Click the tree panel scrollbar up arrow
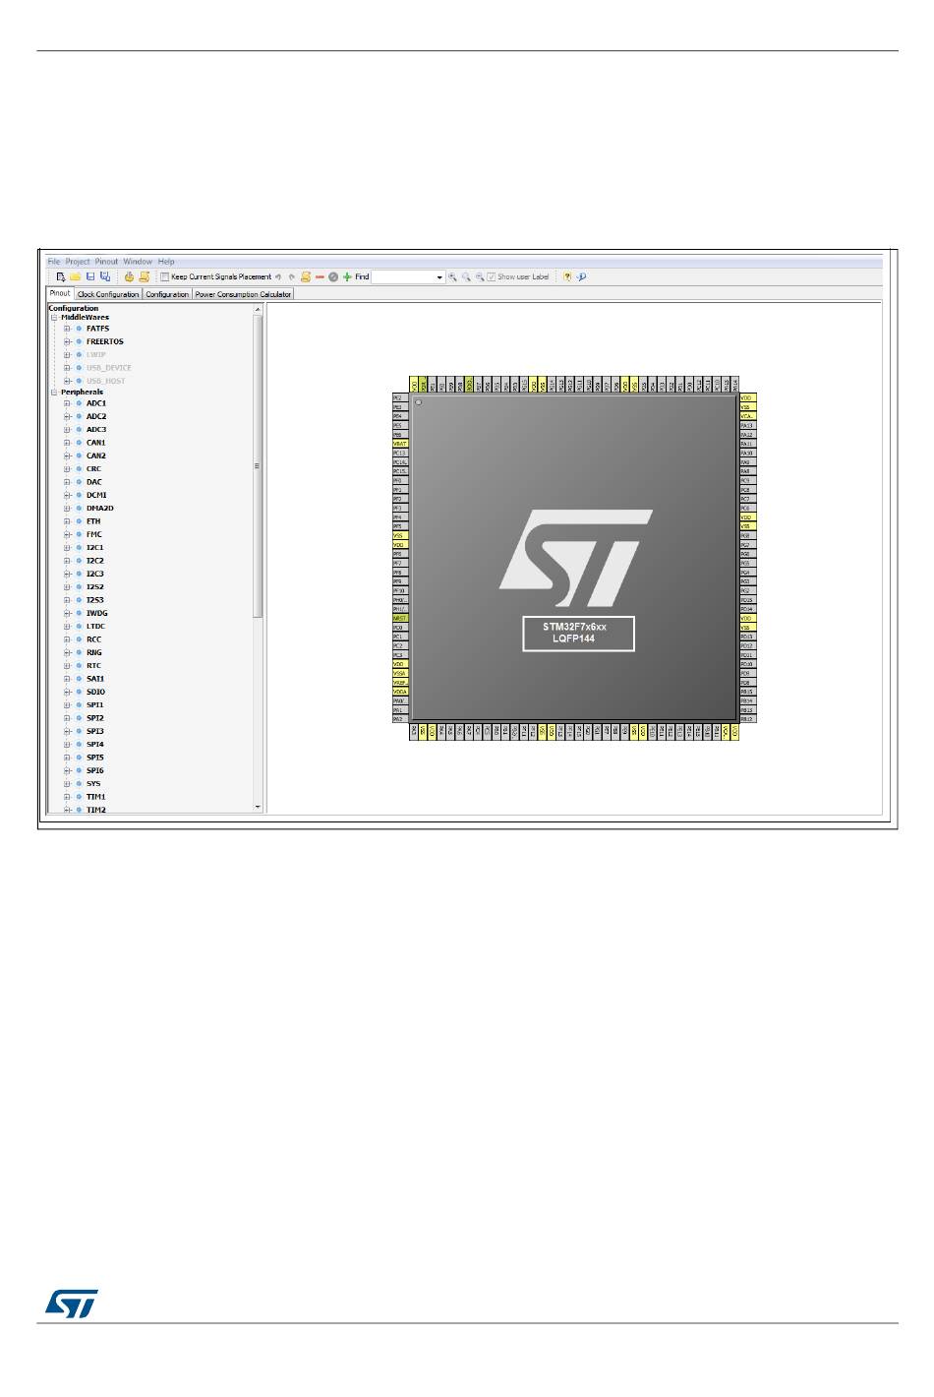 [259, 309]
